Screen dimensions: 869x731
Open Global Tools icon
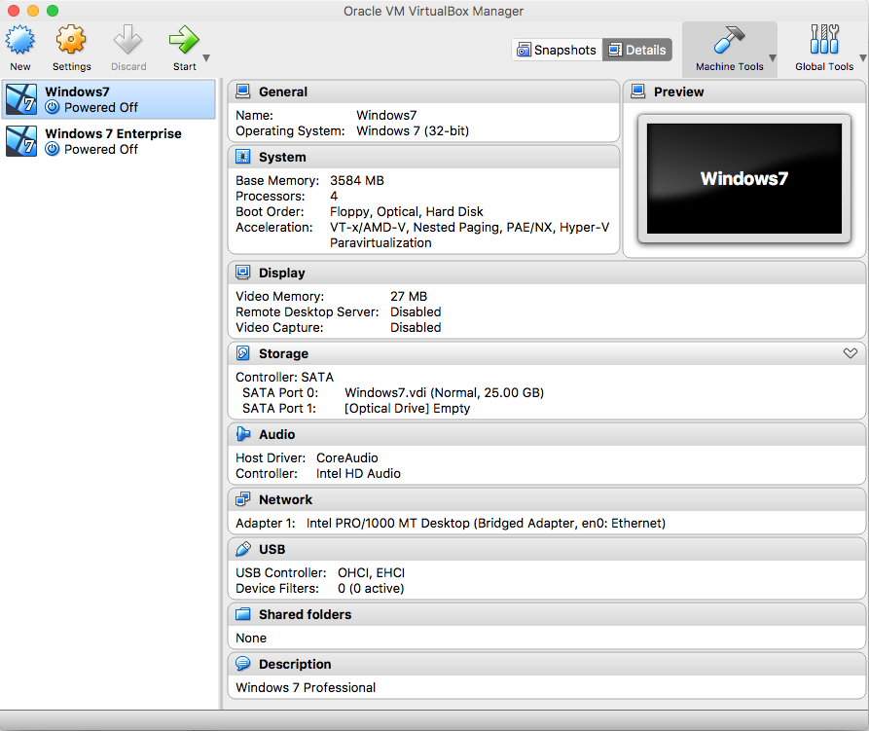823,42
